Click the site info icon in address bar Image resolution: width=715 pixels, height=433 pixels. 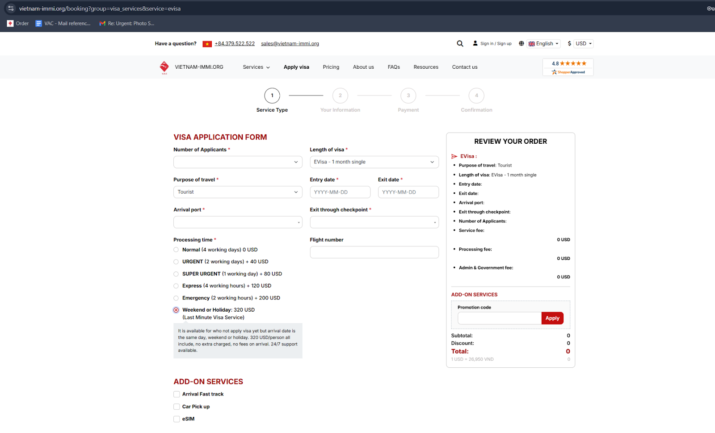click(x=11, y=8)
